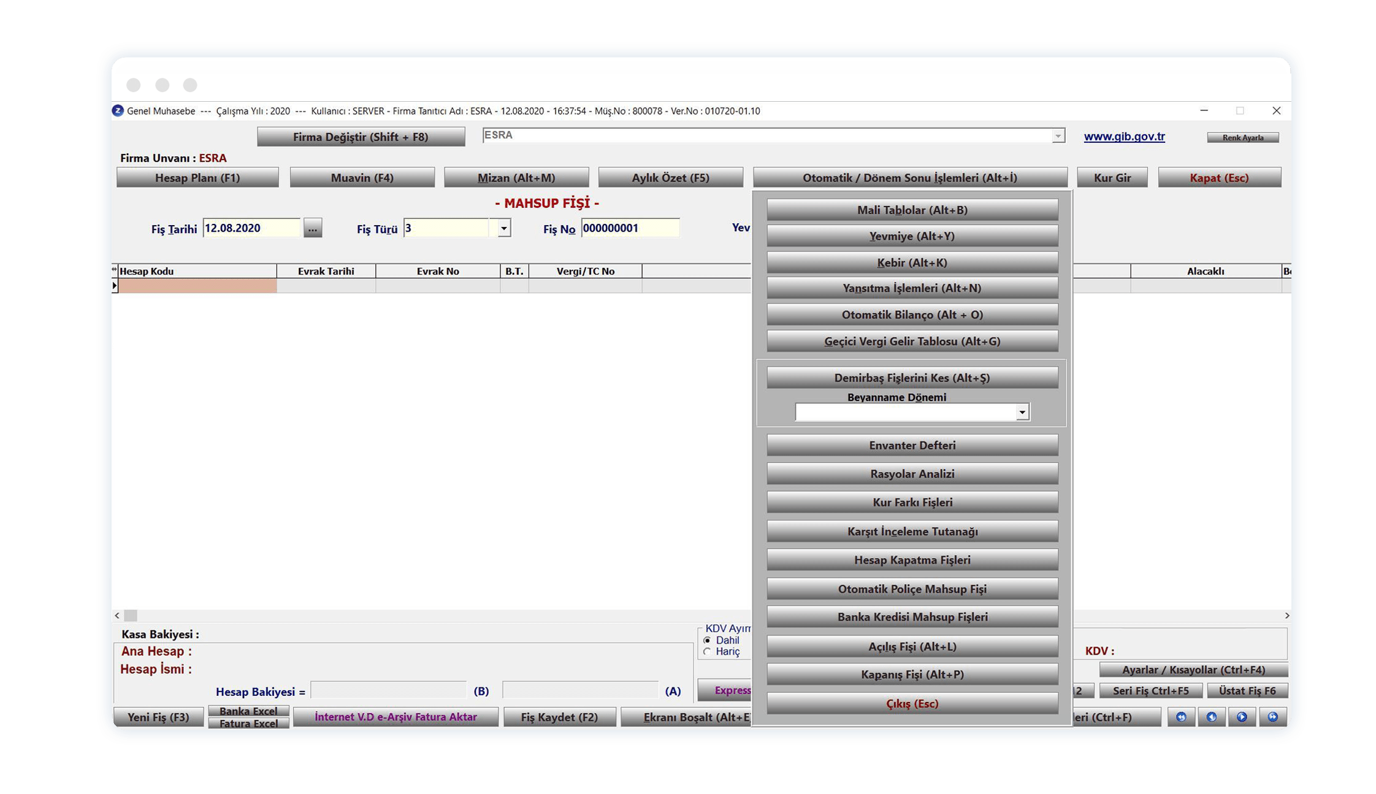
Task: Open Muavin (F4)
Action: pos(362,178)
